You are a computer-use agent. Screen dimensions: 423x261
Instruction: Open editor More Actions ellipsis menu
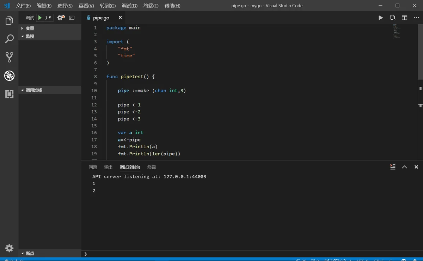point(416,18)
